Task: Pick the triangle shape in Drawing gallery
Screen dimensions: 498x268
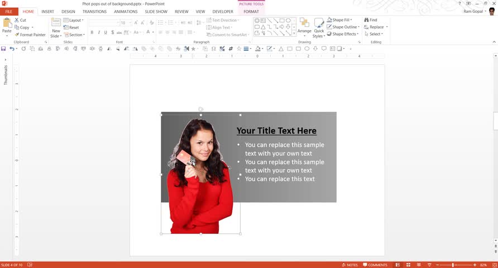Action: point(264,27)
